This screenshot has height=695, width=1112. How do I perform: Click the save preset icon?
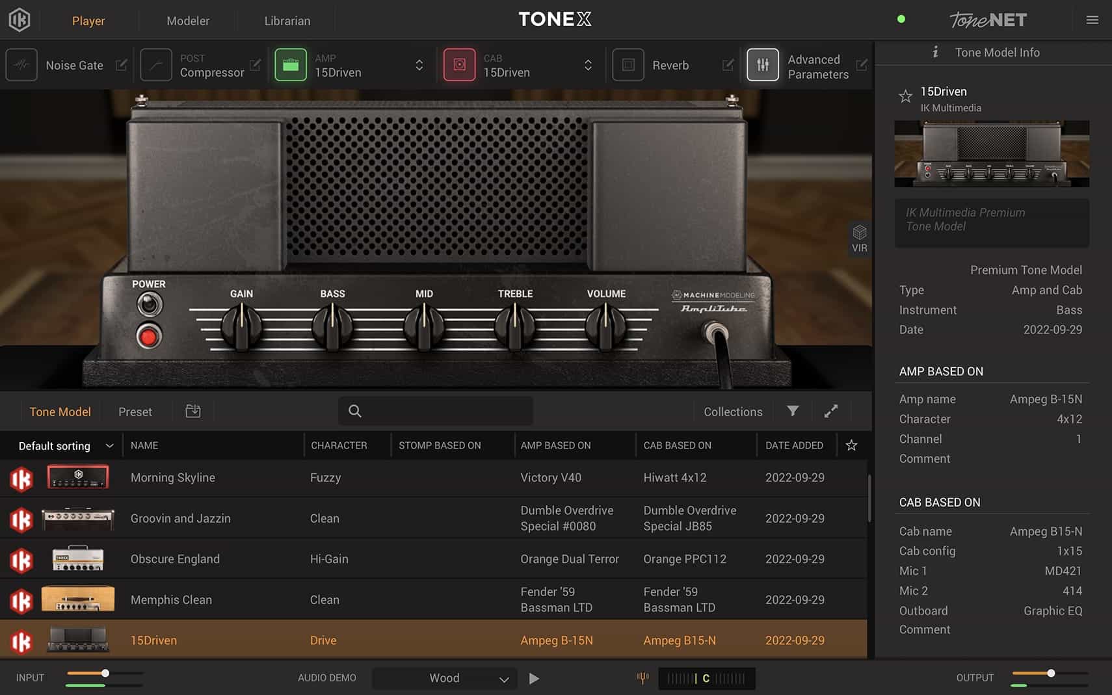tap(193, 411)
